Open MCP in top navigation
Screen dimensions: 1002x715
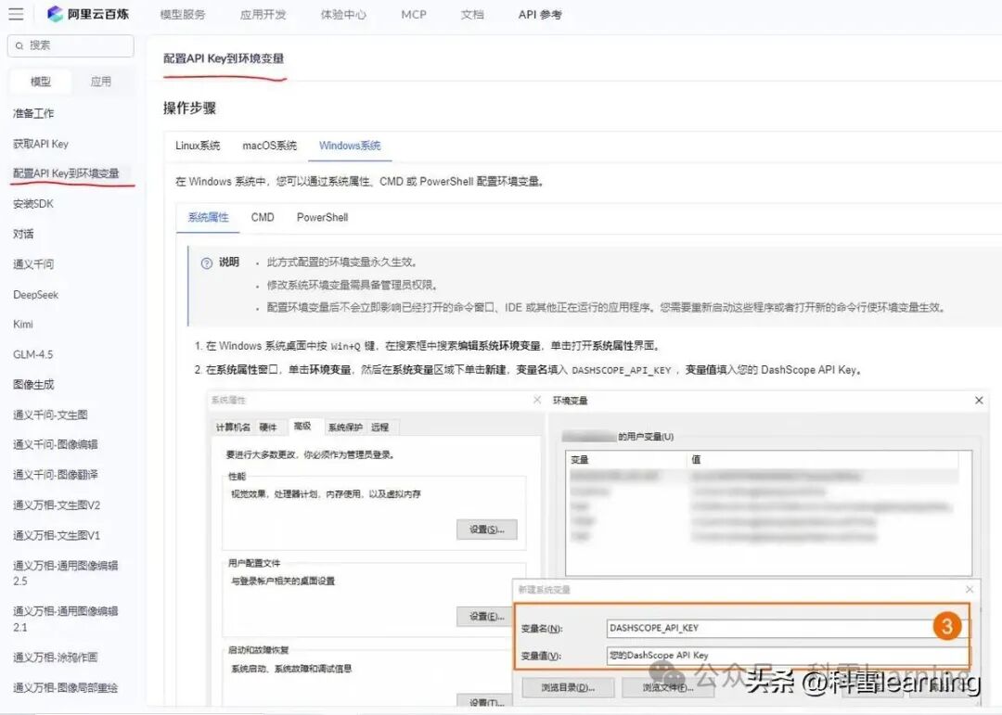414,14
